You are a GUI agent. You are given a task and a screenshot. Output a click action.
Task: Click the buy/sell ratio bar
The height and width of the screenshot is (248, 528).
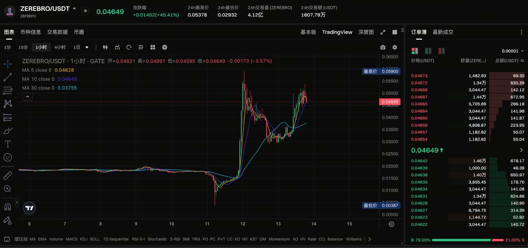468,240
